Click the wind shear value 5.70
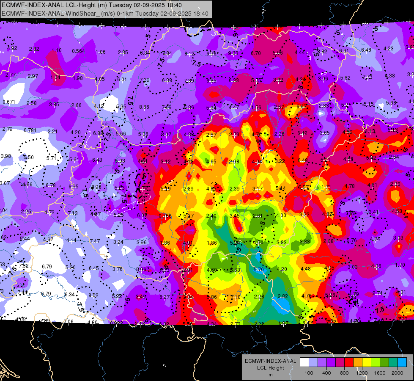The height and width of the screenshot is (381, 414). (x=259, y=269)
